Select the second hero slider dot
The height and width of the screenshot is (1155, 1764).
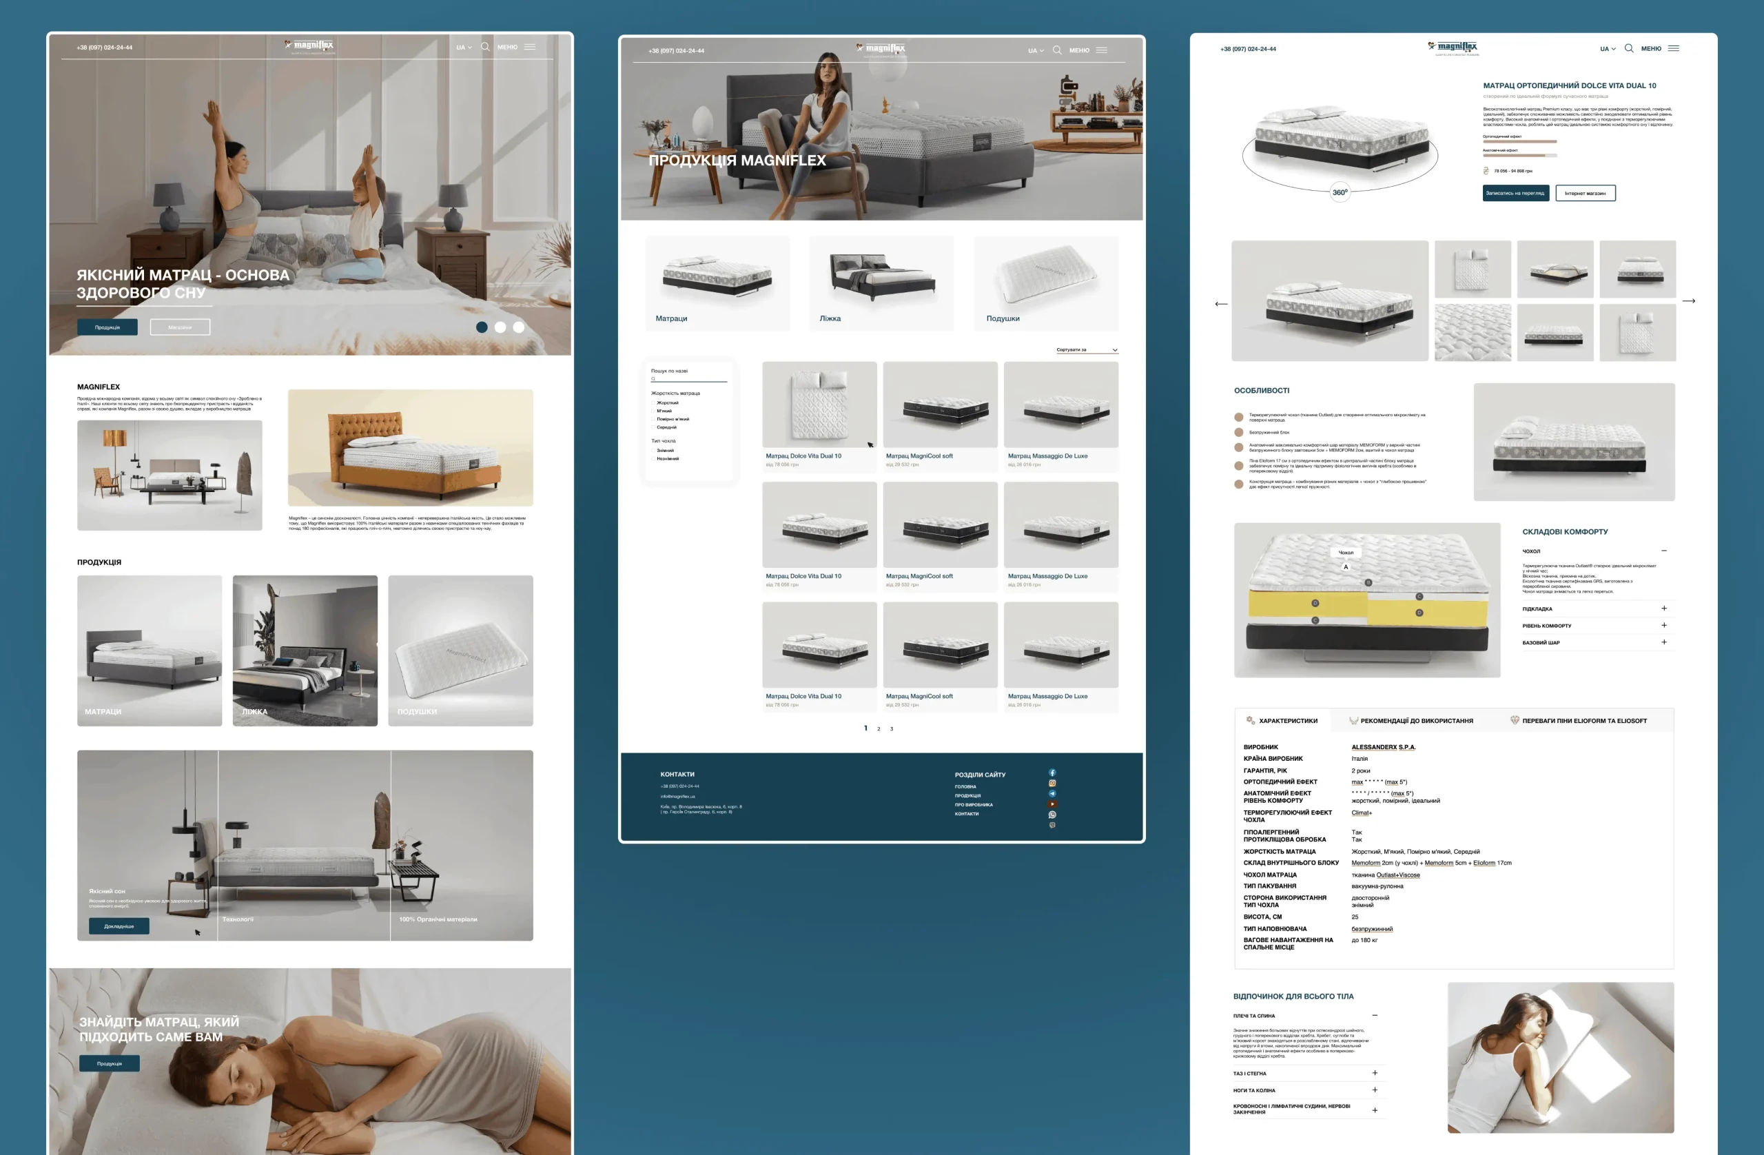[x=500, y=327]
